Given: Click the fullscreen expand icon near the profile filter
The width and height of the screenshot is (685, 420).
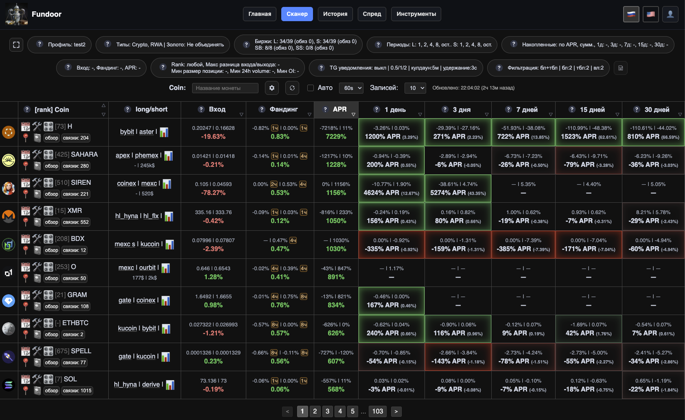Looking at the screenshot, I should 16,45.
